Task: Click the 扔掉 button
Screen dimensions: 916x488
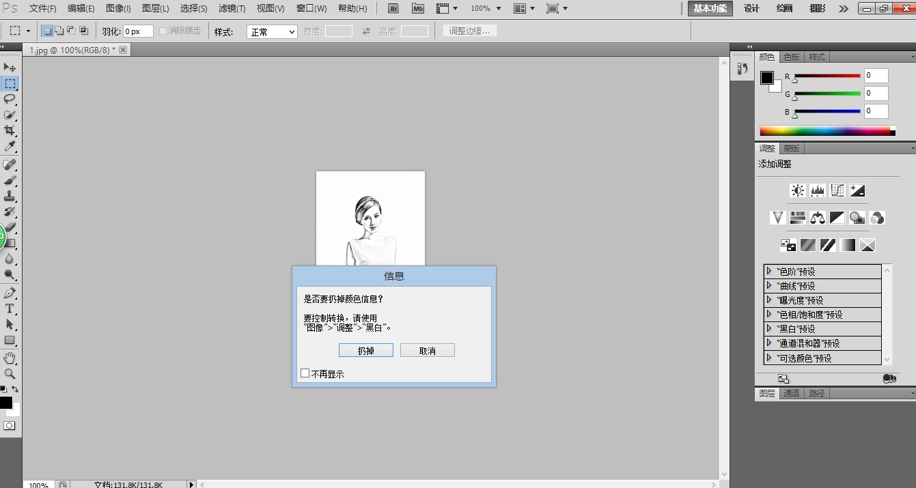Action: click(365, 350)
